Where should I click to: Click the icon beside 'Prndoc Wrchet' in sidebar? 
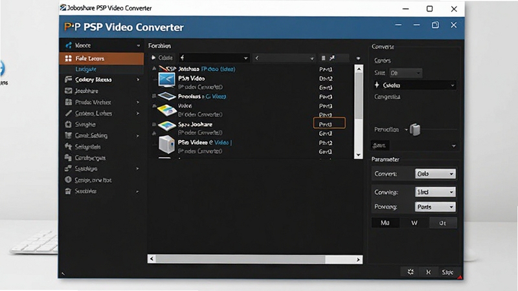pyautogui.click(x=69, y=102)
